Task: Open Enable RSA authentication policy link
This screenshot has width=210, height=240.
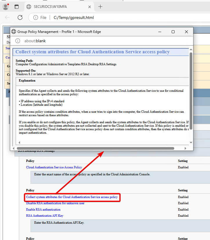Action: click(x=43, y=210)
